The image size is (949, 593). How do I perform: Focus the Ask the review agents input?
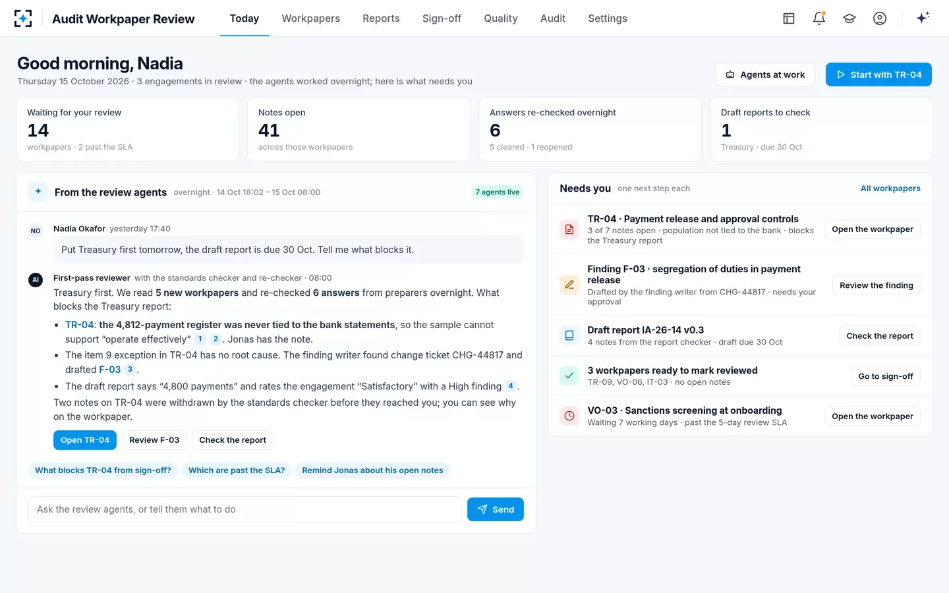point(244,509)
